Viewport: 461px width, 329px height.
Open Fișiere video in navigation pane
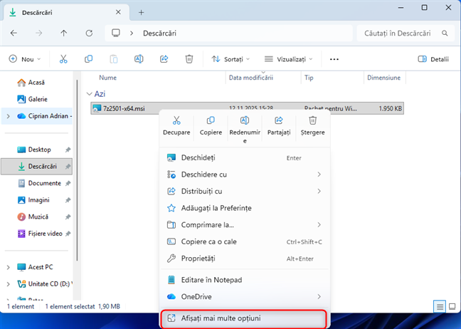40,234
